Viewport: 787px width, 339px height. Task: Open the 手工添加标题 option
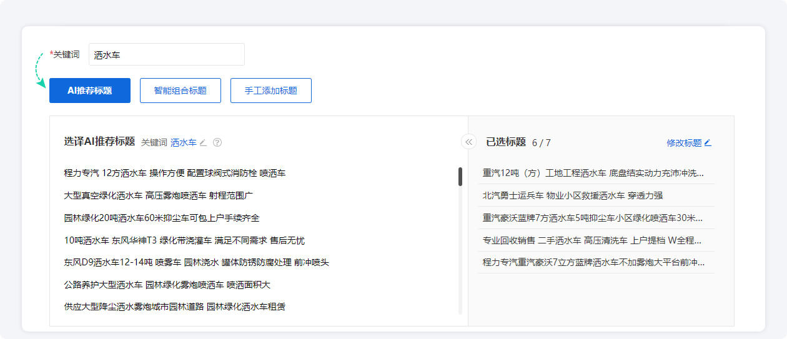pyautogui.click(x=270, y=91)
